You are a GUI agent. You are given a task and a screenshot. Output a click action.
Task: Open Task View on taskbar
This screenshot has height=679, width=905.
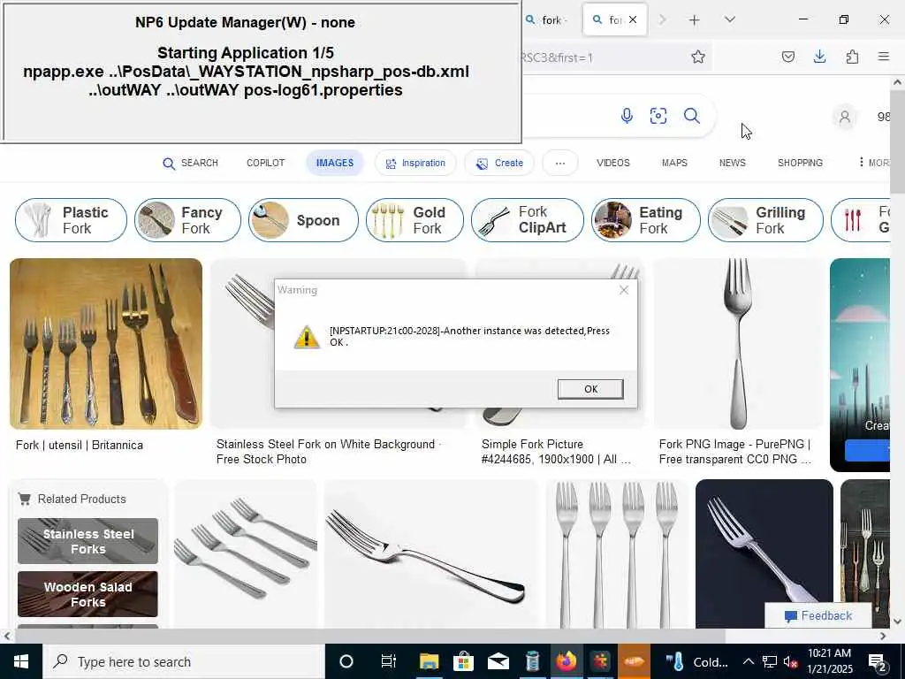(x=388, y=661)
